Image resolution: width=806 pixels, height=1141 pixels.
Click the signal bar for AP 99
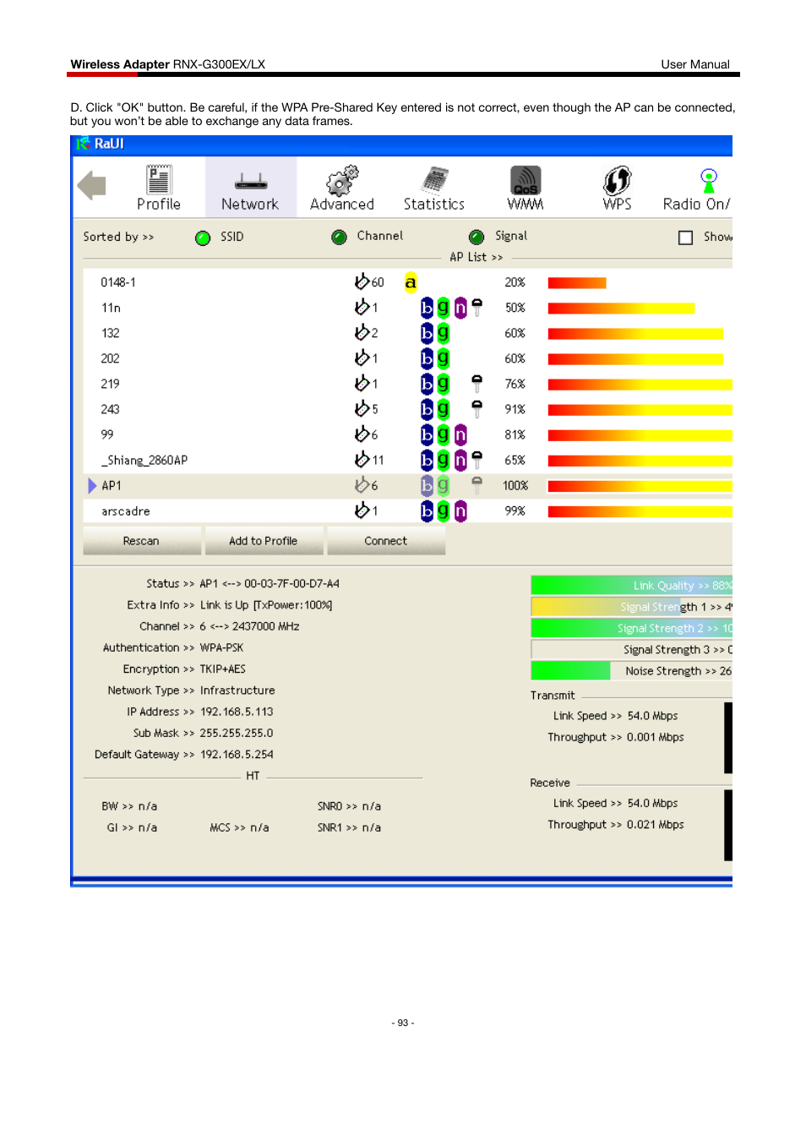(x=640, y=435)
